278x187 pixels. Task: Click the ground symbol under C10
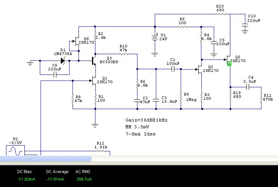[245, 32]
